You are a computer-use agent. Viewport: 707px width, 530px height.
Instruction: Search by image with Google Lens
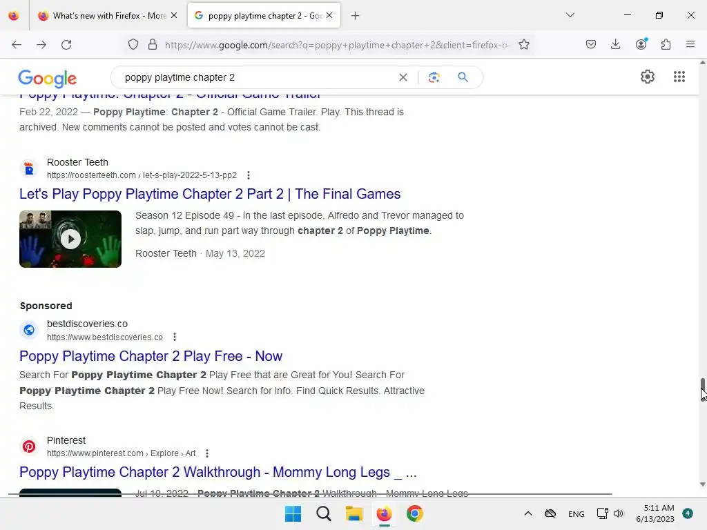[x=434, y=77]
